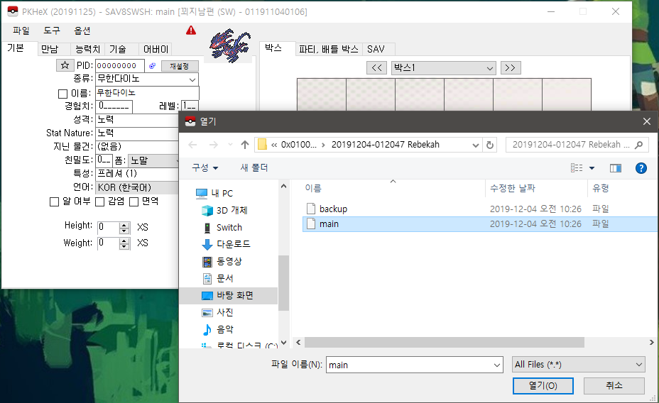Click the Eternatus Pokémon sprite image
The width and height of the screenshot is (659, 403).
(x=230, y=45)
